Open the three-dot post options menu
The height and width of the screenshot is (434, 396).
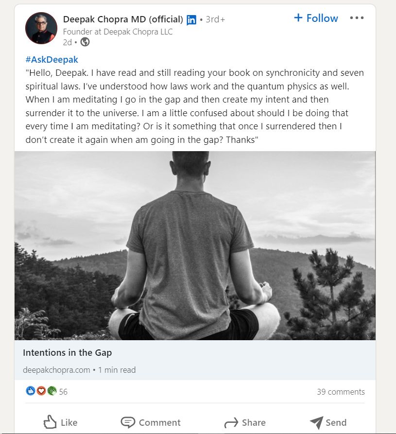pyautogui.click(x=357, y=18)
